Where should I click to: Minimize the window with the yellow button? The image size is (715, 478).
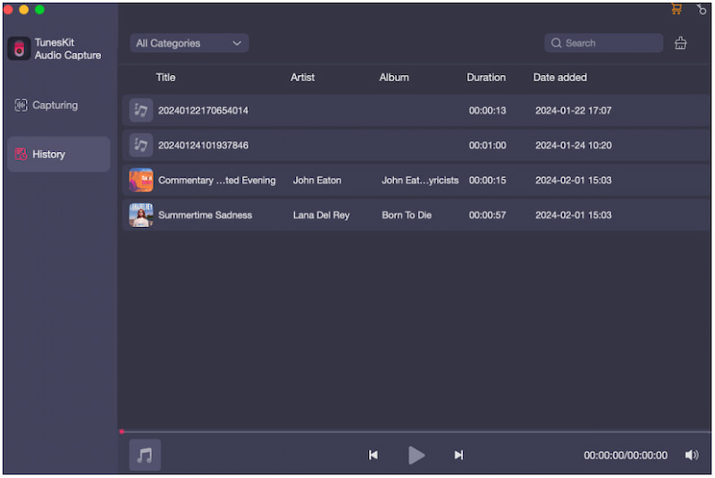coord(24,10)
